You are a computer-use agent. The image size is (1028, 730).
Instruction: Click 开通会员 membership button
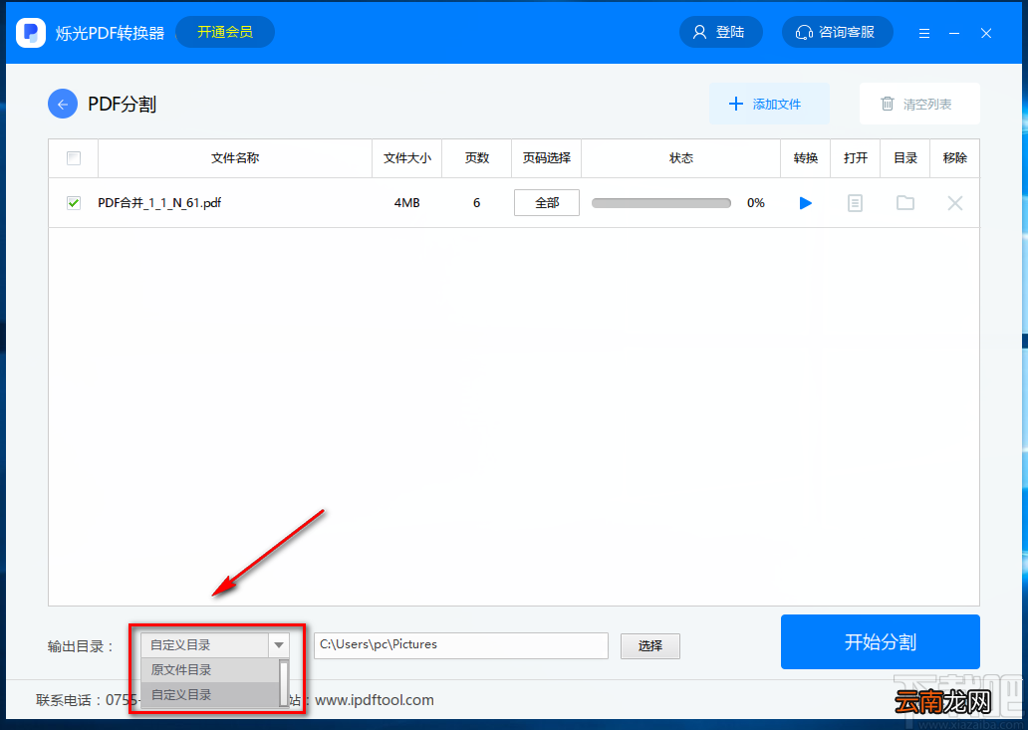[225, 32]
